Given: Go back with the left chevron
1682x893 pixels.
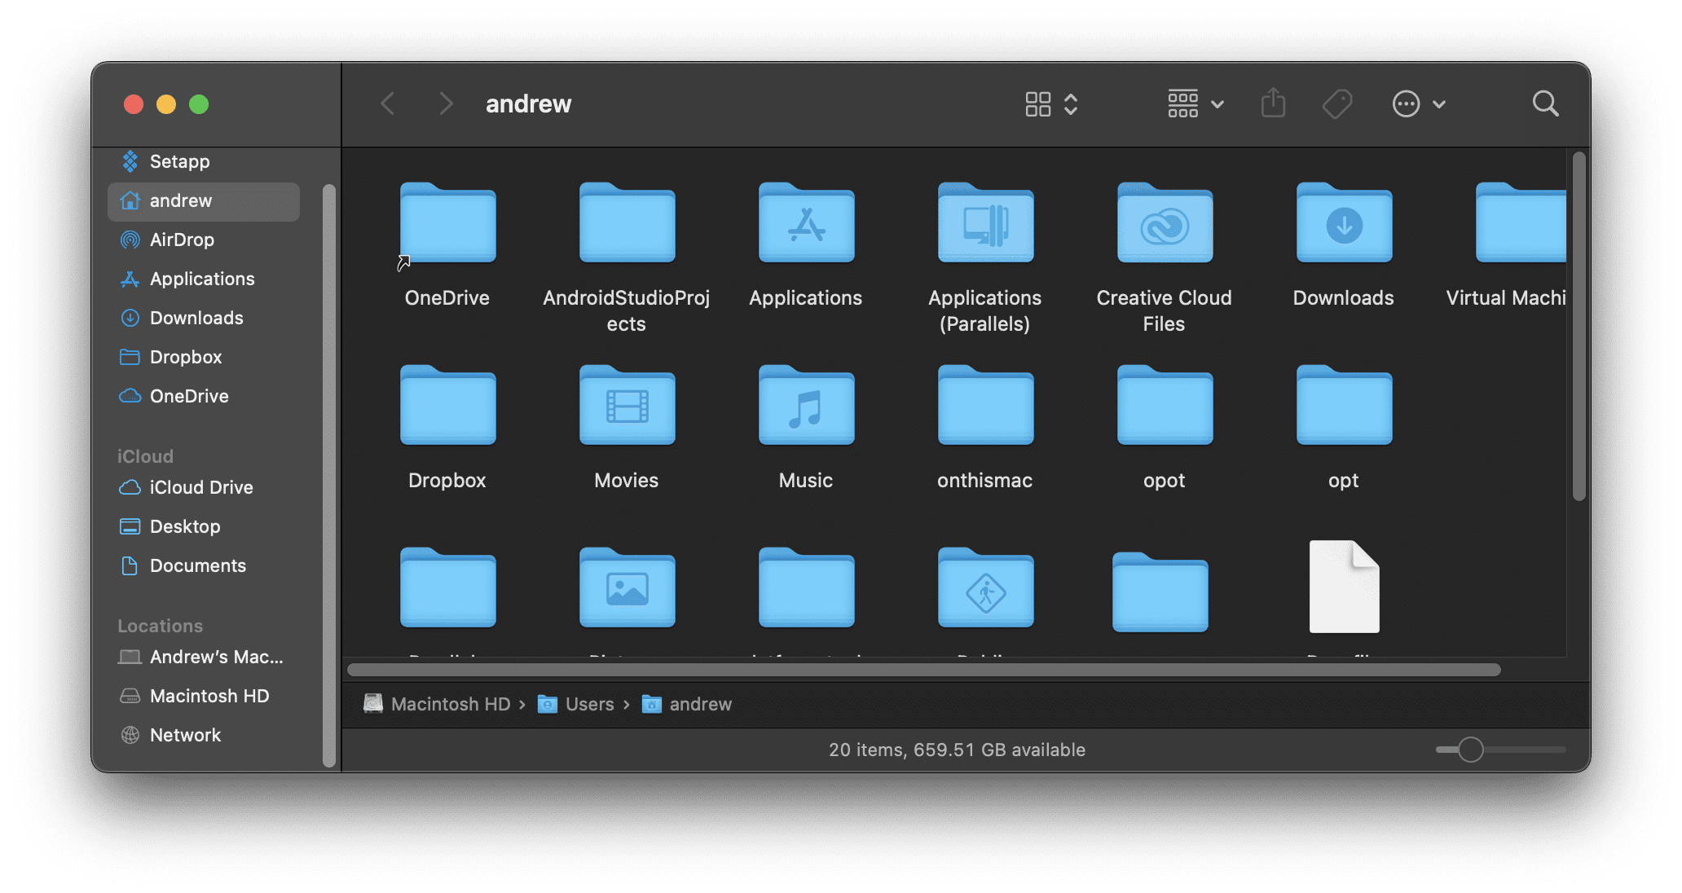Looking at the screenshot, I should [388, 103].
